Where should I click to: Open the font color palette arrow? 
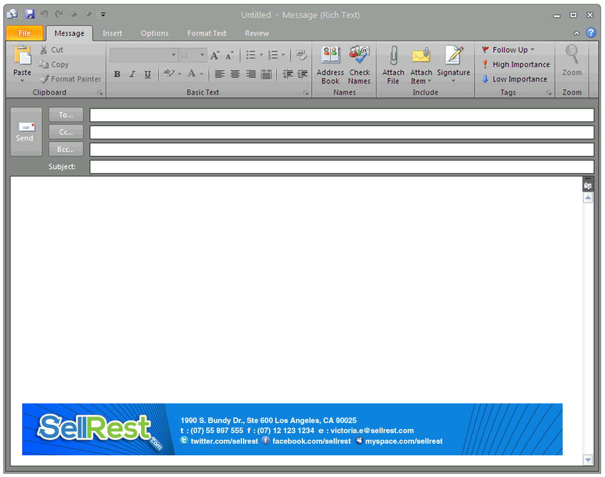[x=202, y=74]
